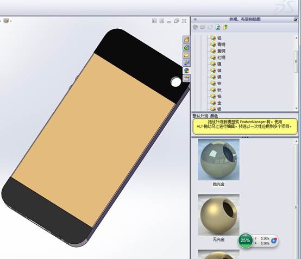Screen dimensions: 301x259
Task: Pin the appearances task pane
Action: click(x=296, y=19)
